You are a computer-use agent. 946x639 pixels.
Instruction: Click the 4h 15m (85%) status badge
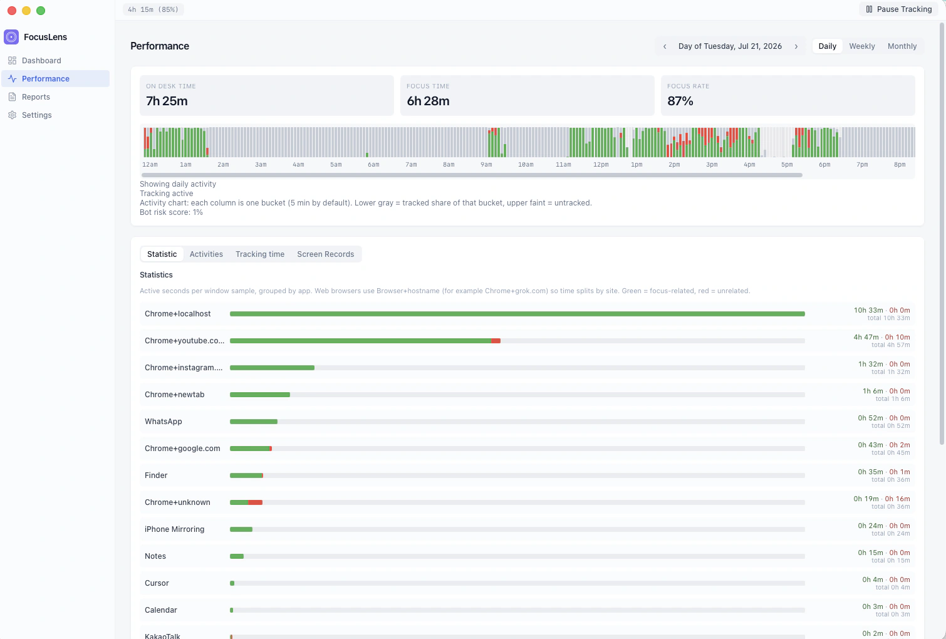click(153, 9)
